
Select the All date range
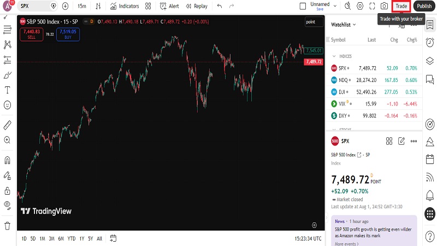[99, 238]
